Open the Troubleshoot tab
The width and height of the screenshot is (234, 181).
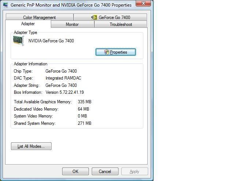(x=121, y=24)
